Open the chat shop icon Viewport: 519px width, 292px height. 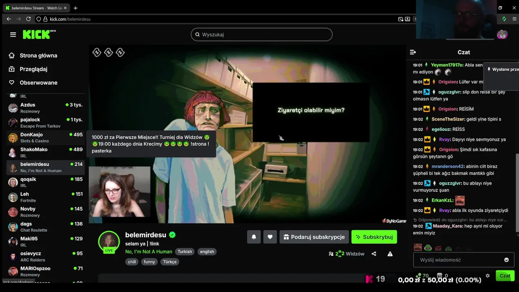click(440, 276)
